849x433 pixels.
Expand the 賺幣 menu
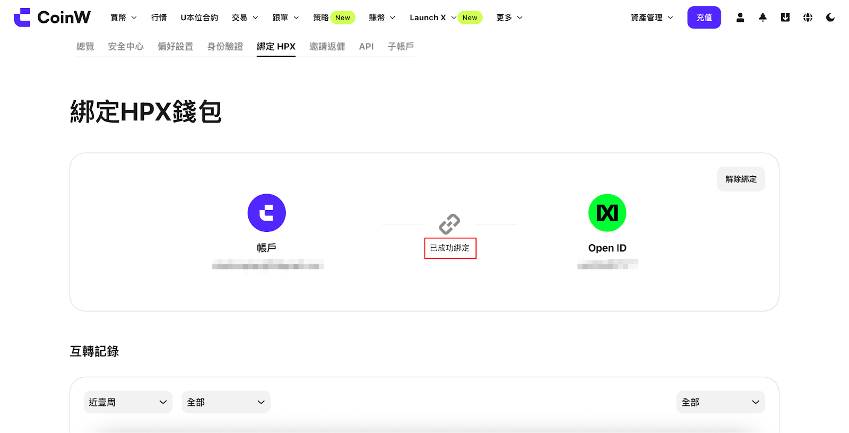coord(382,18)
